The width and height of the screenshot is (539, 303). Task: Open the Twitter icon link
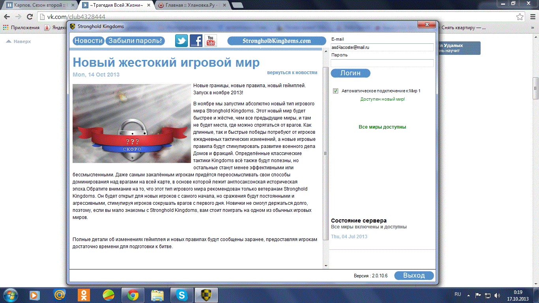(x=182, y=41)
